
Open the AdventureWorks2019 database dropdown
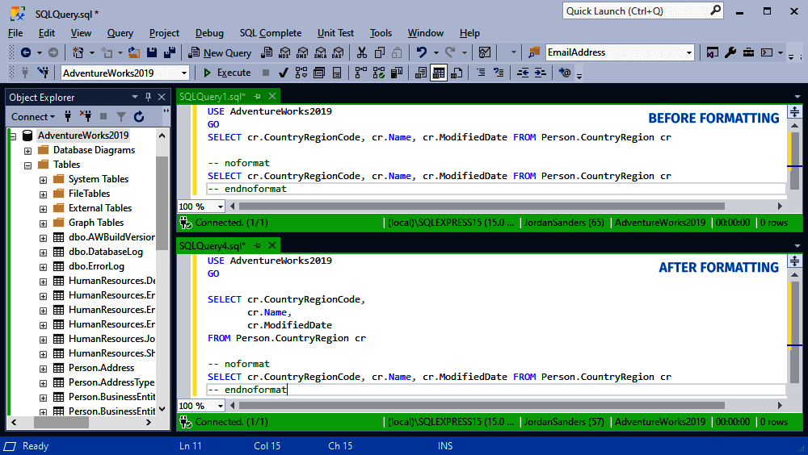click(x=184, y=73)
